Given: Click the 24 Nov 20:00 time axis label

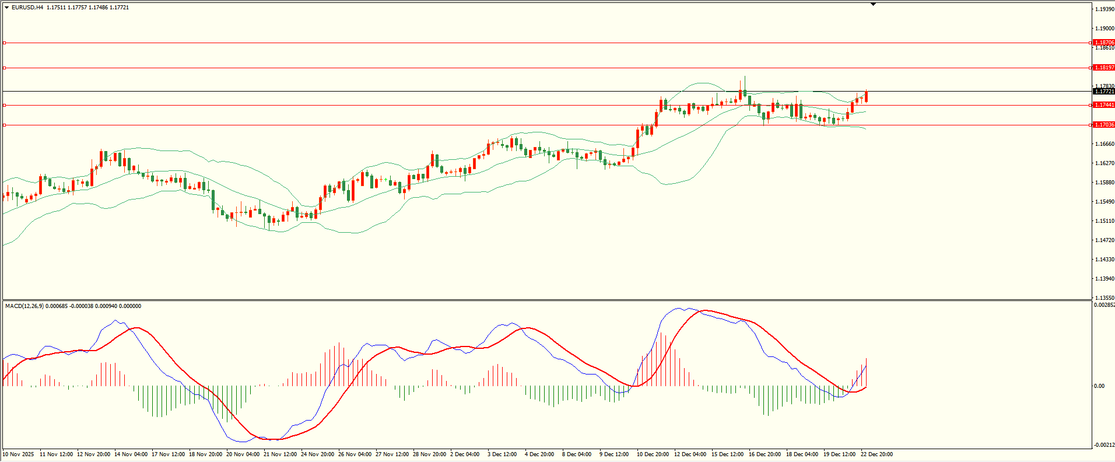Looking at the screenshot, I should pos(317,454).
